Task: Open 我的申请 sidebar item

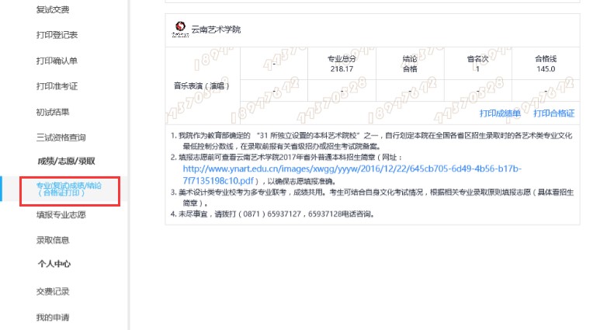Action: point(52,317)
